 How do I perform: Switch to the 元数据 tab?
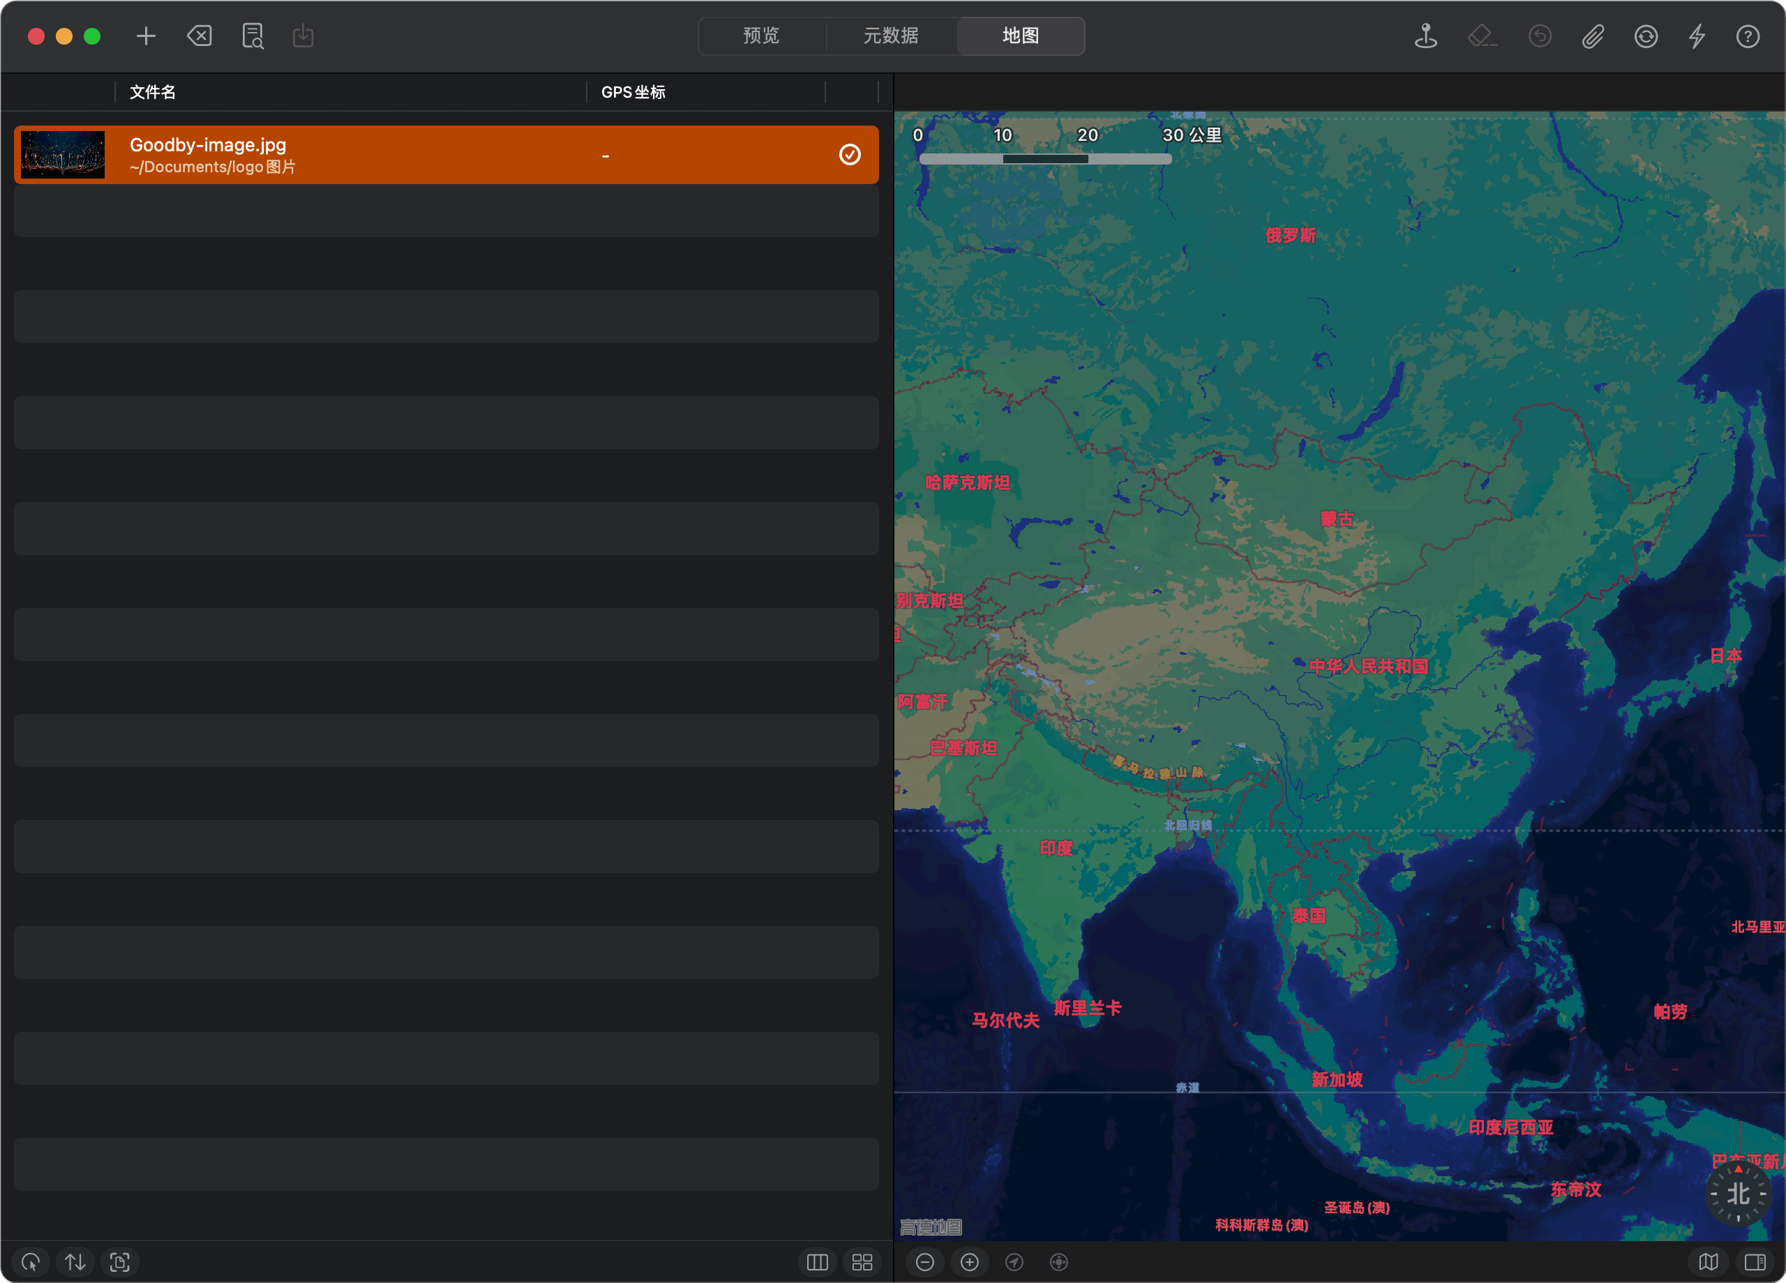click(x=891, y=36)
